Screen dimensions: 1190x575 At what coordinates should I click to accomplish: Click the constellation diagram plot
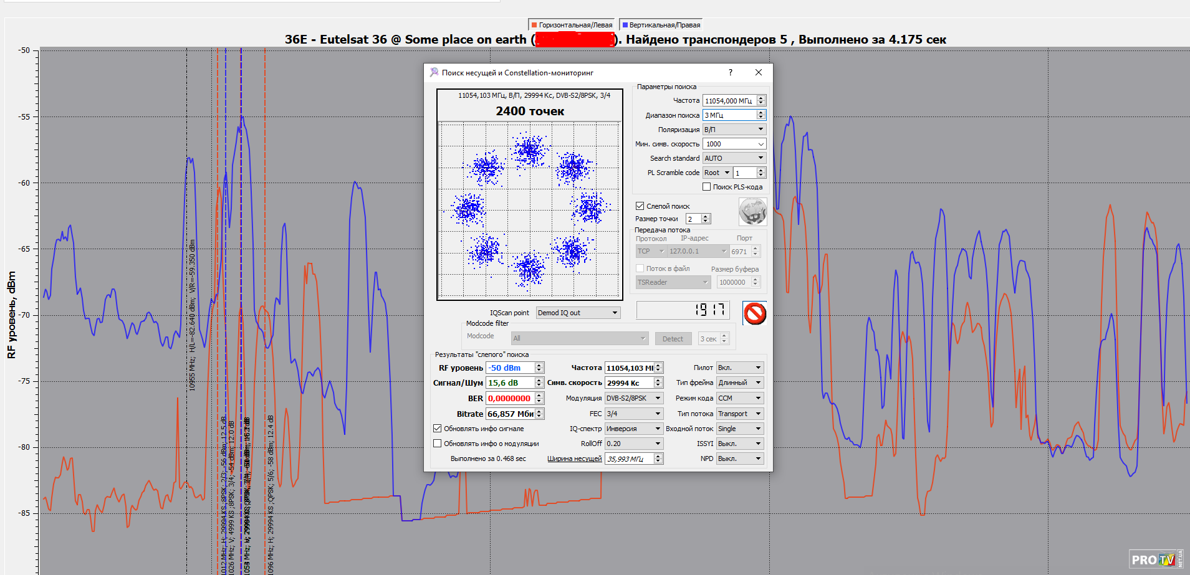click(x=529, y=211)
